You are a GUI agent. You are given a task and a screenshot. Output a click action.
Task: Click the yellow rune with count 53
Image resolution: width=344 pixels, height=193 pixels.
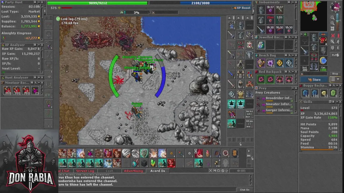click(x=324, y=93)
